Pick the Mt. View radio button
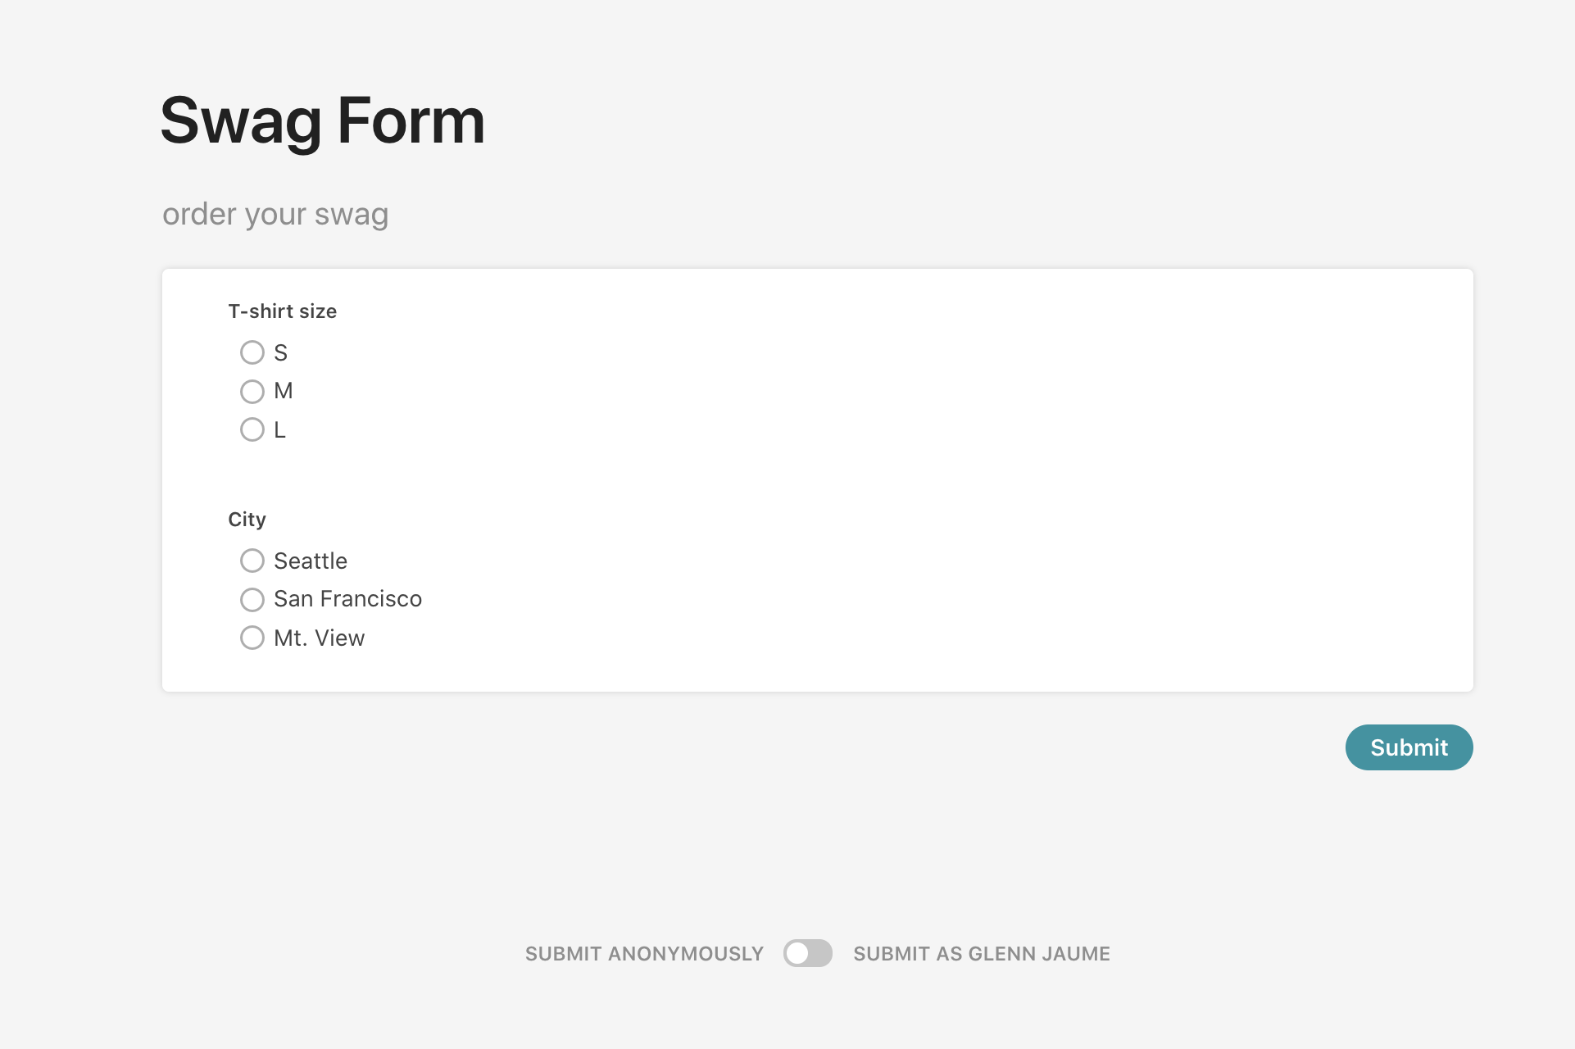Image resolution: width=1575 pixels, height=1049 pixels. coord(252,638)
